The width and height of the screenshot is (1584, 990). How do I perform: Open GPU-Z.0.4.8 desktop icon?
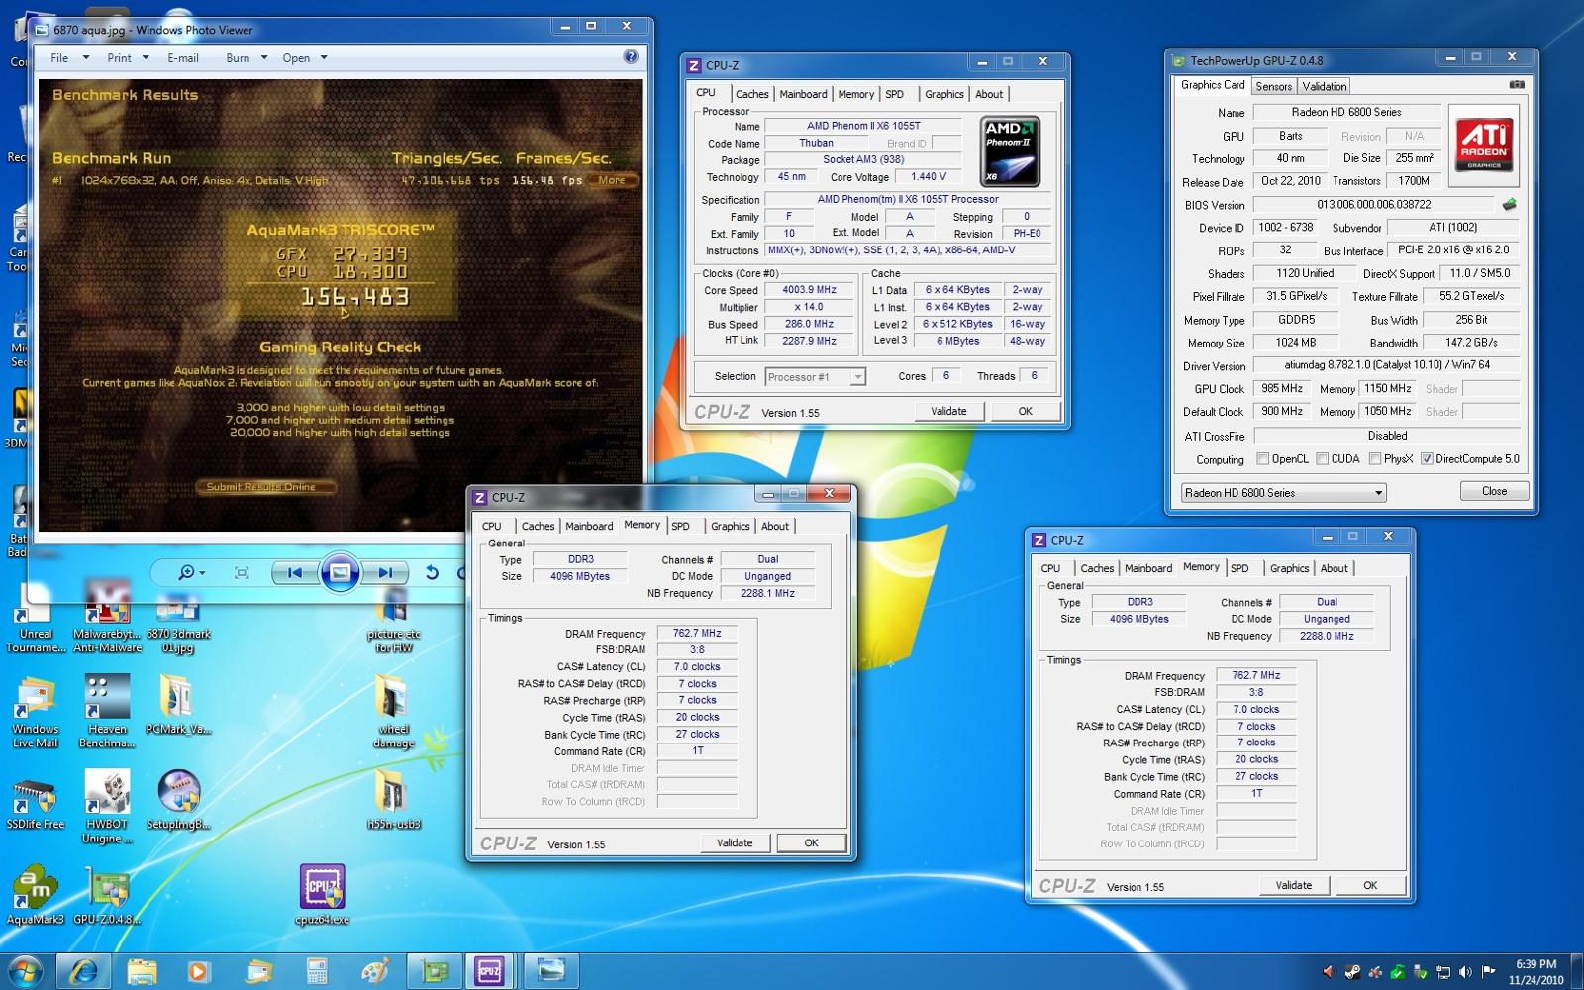tap(107, 896)
